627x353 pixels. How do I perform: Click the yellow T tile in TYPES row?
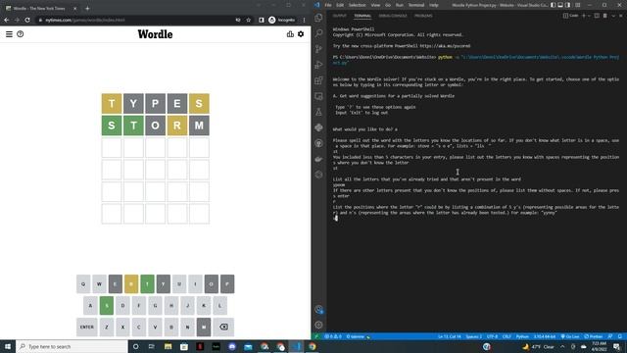[112, 104]
